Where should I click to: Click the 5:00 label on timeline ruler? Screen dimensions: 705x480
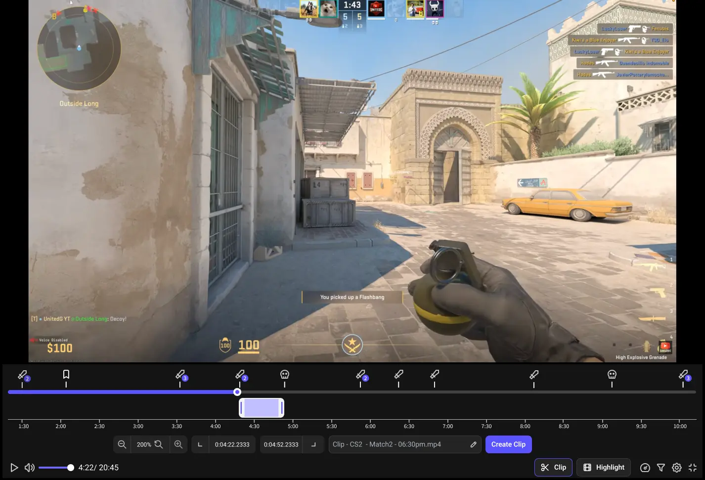(x=293, y=426)
